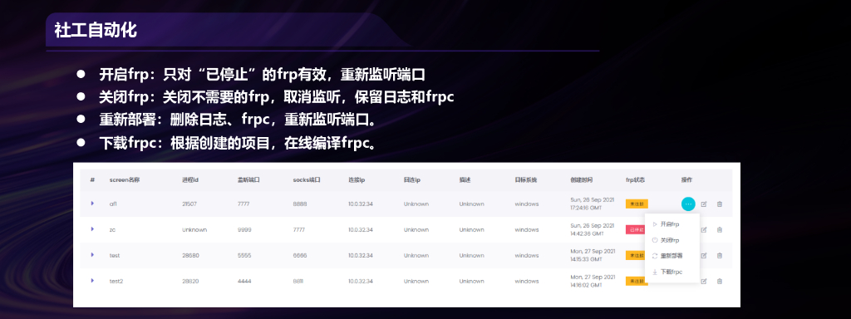The height and width of the screenshot is (319, 851).
Task: Click process id 28820
Action: click(190, 281)
